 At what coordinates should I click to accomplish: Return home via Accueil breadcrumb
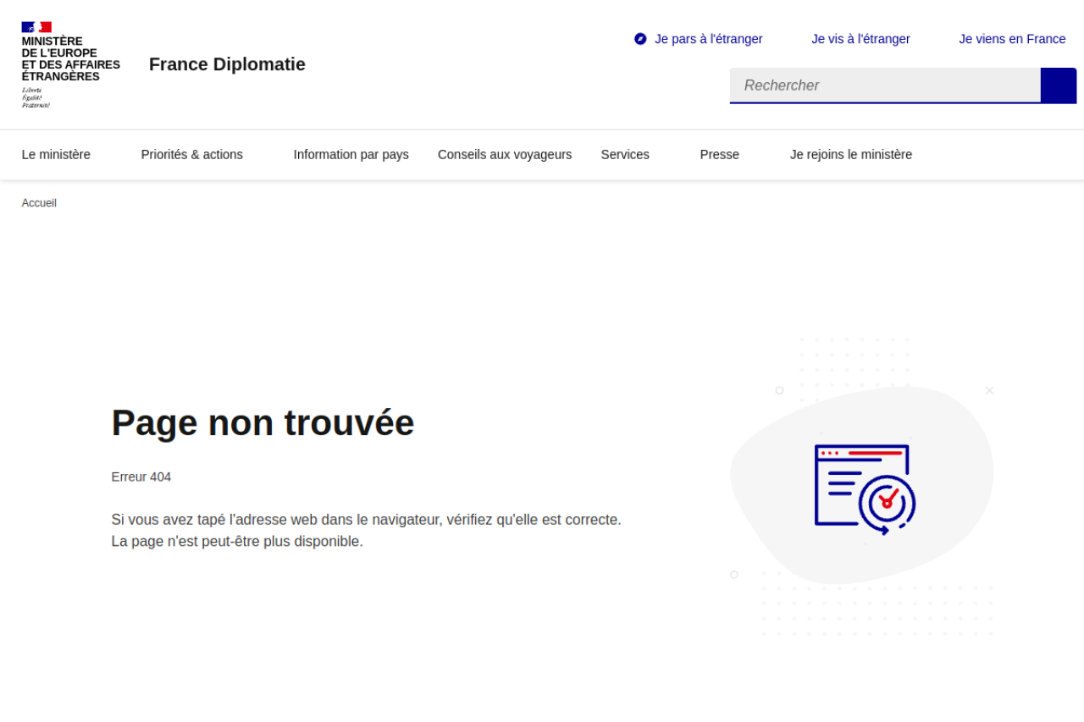point(39,203)
